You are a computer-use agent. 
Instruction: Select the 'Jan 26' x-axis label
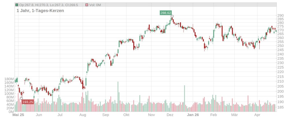[x=193, y=115]
